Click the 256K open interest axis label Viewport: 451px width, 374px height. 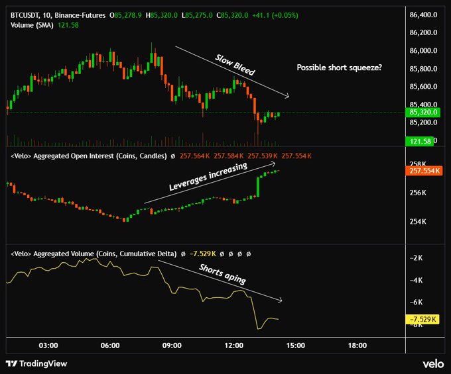[x=419, y=193]
